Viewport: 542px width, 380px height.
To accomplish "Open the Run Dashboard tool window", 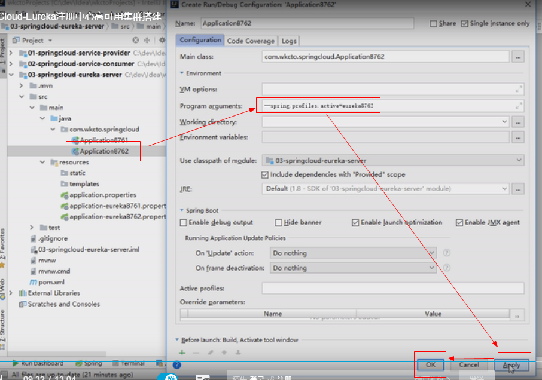I will [38, 363].
